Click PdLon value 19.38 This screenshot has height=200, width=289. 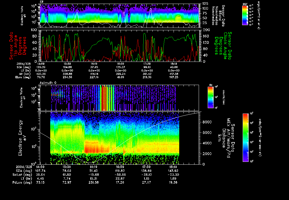click(x=173, y=182)
